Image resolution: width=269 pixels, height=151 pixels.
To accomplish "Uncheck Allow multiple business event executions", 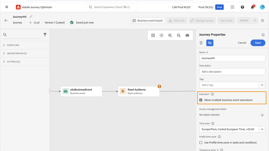I will tap(201, 100).
